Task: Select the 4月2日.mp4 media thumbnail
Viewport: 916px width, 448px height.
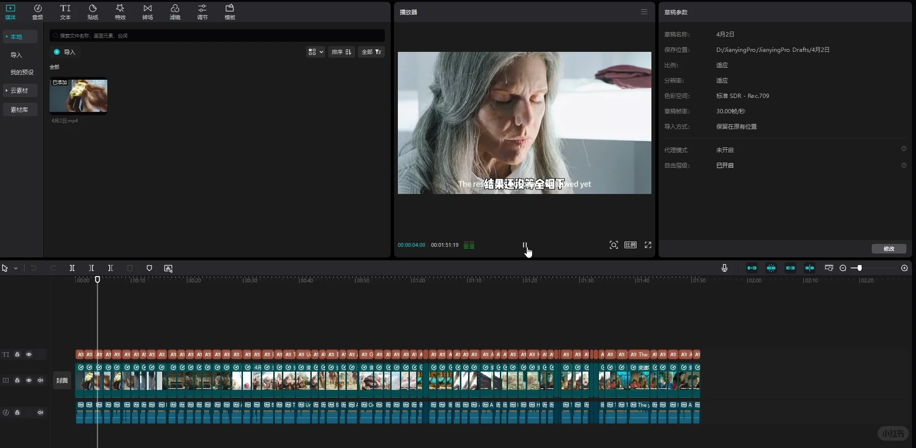Action: 78,96
